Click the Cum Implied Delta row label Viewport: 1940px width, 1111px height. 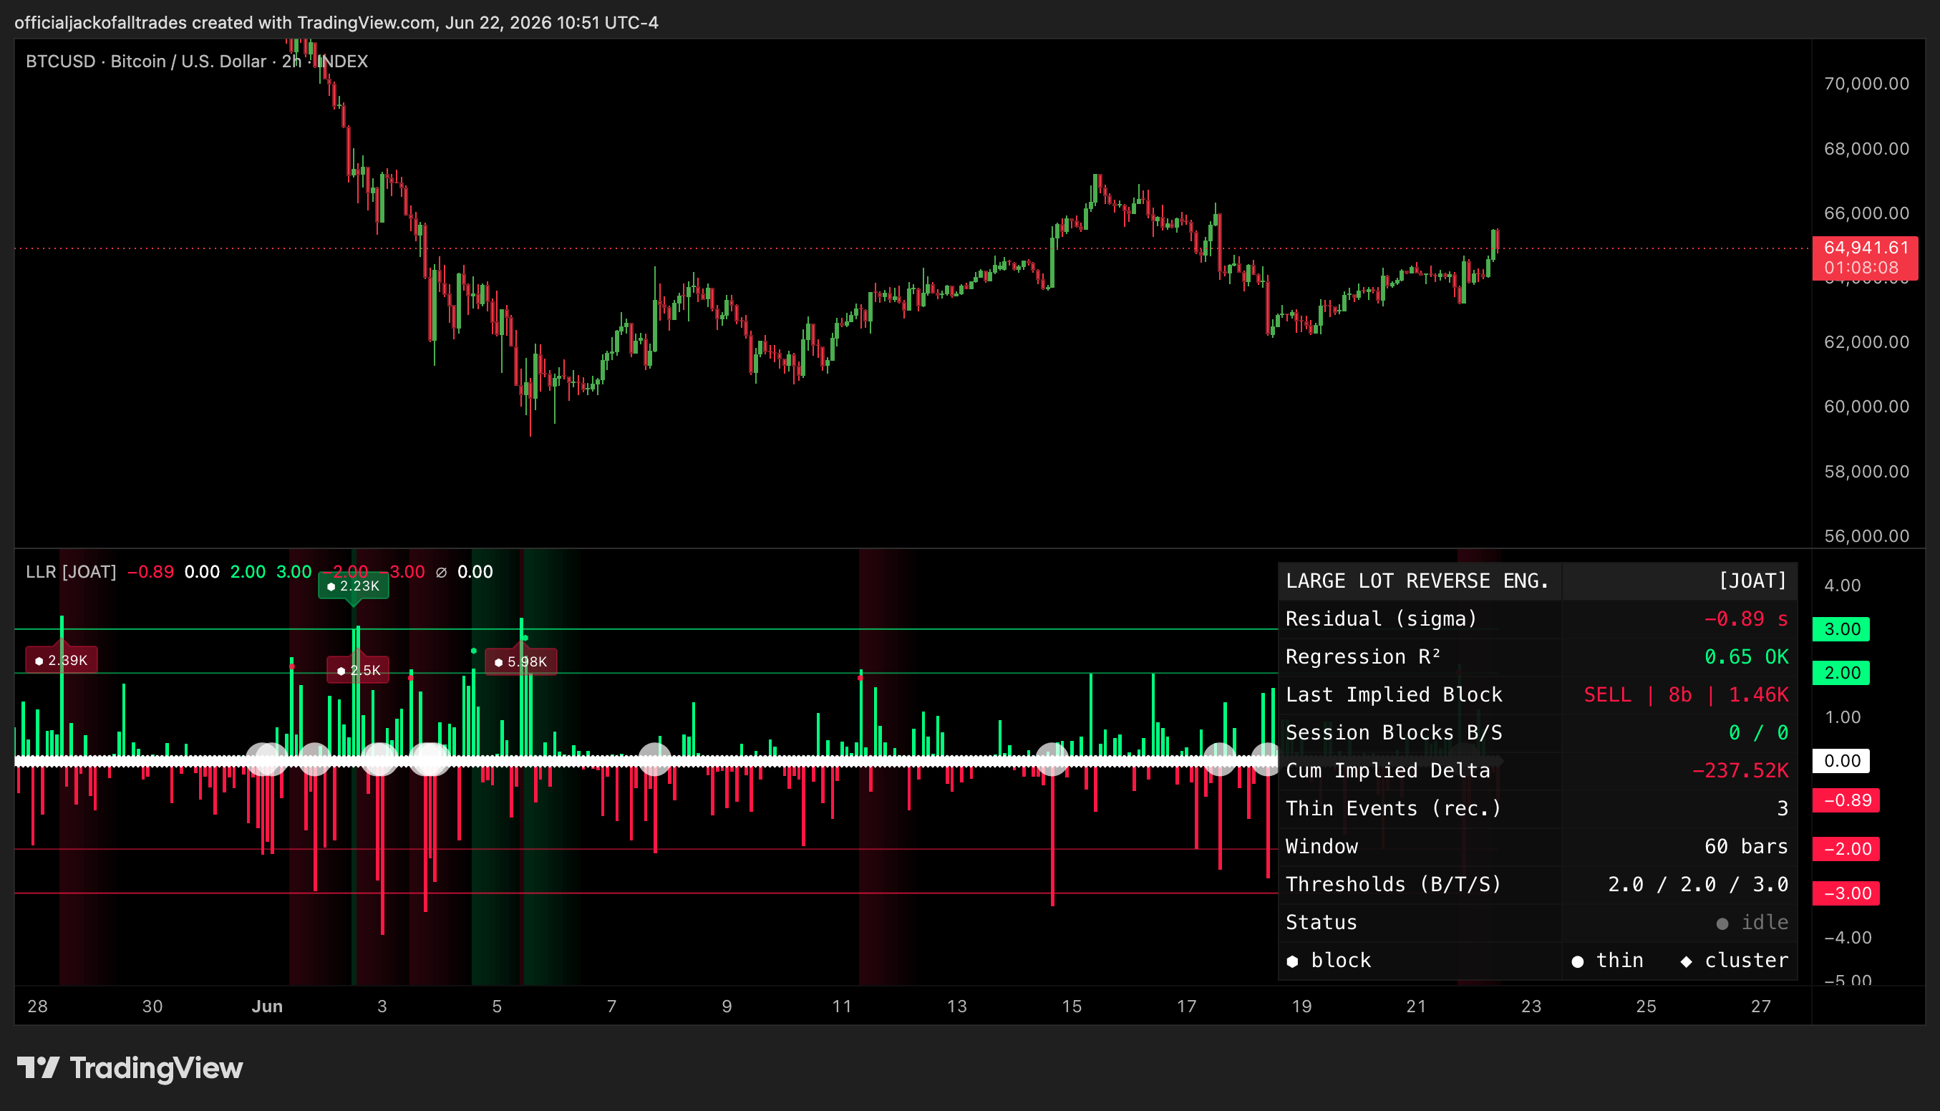tap(1387, 771)
